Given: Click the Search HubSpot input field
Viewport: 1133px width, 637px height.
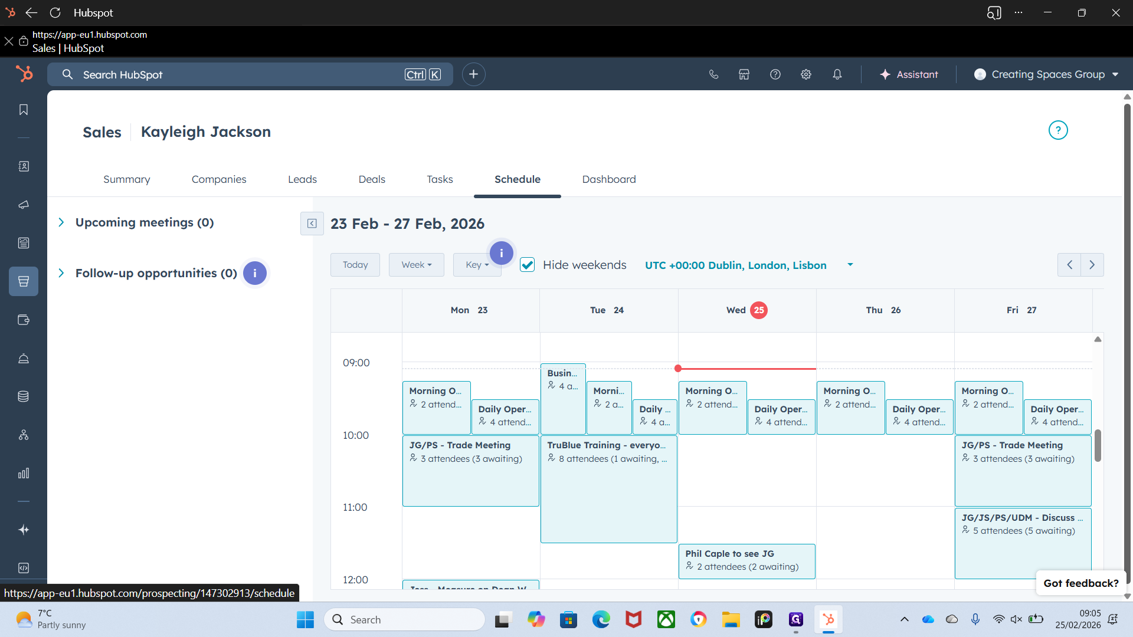Looking at the screenshot, I should point(250,74).
